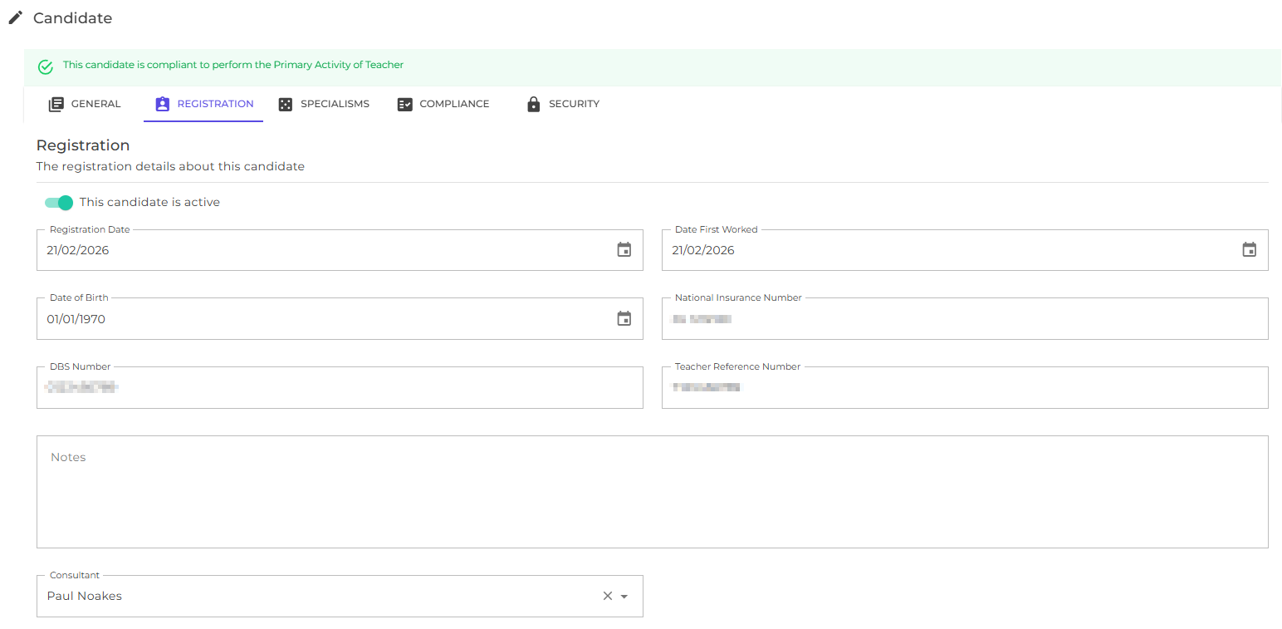Focus the National Insurance Number field
Screen dimensions: 1282x629
(965, 319)
